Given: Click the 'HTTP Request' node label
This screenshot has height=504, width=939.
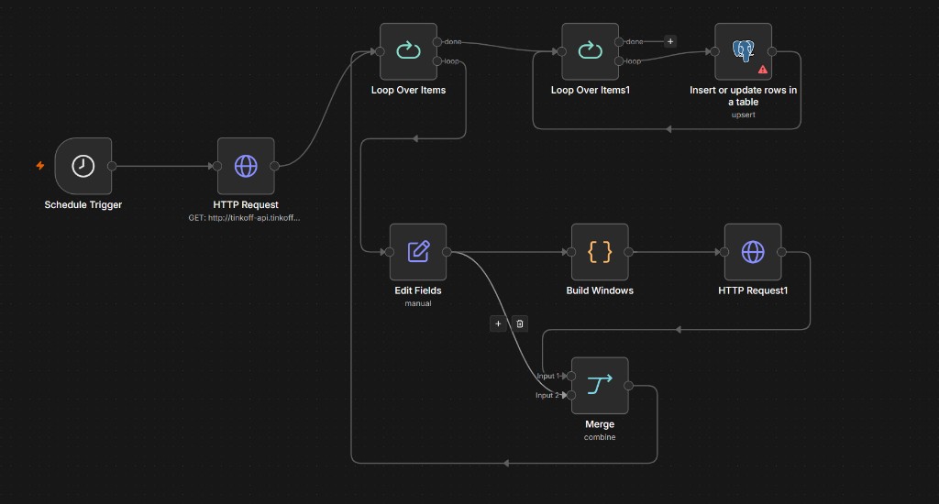Looking at the screenshot, I should click(x=246, y=204).
